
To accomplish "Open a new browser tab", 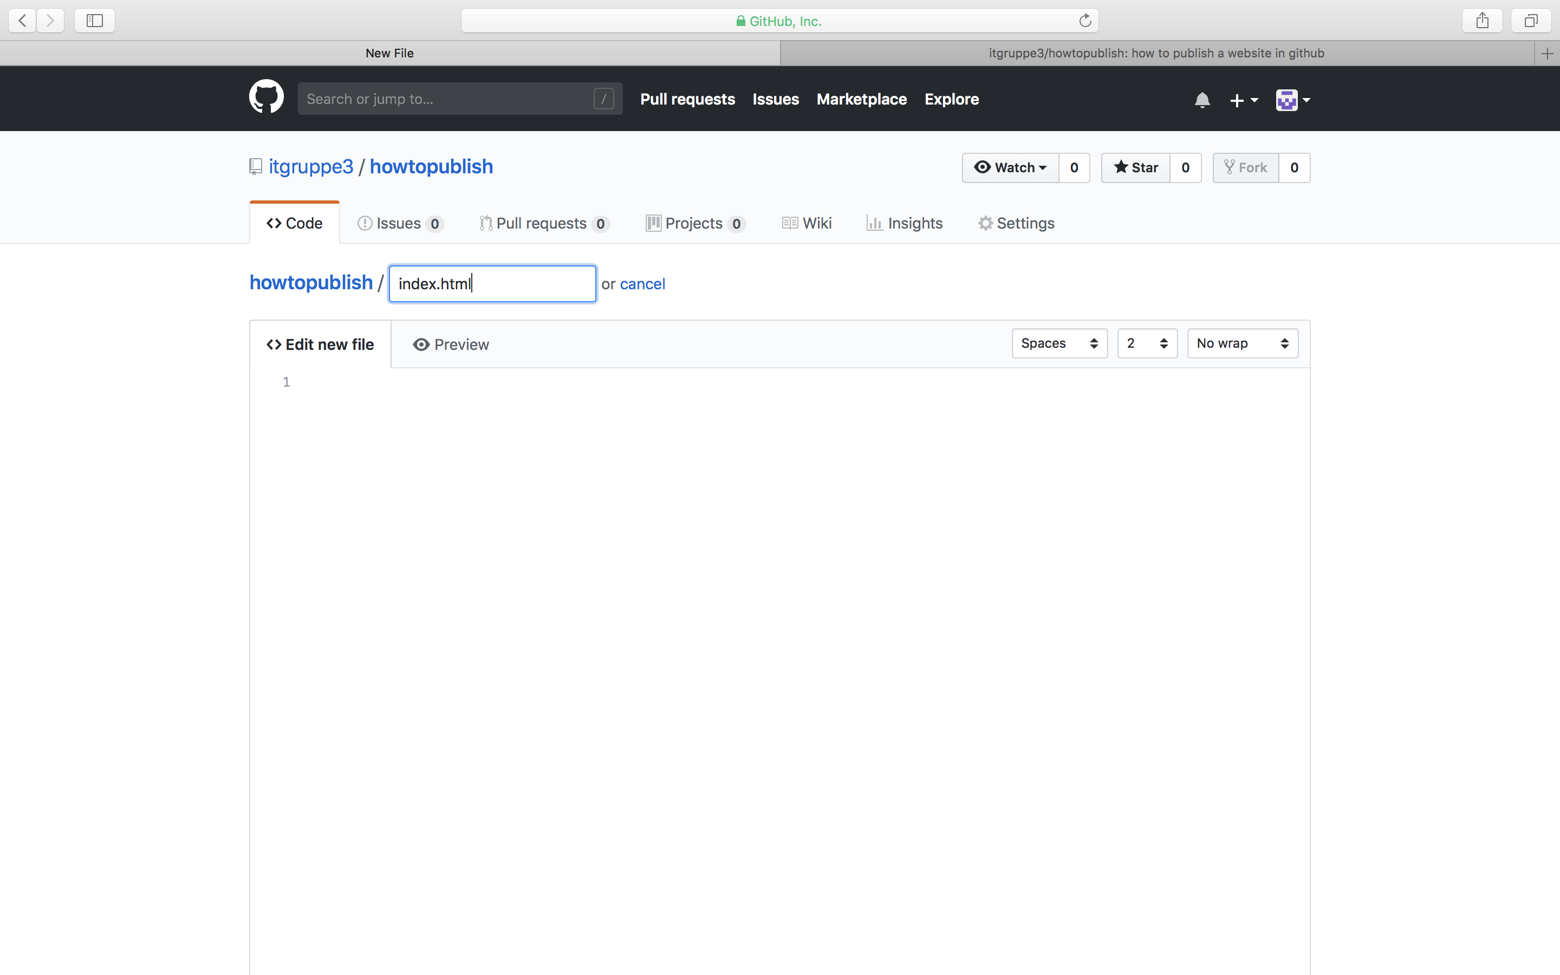I will [1549, 53].
